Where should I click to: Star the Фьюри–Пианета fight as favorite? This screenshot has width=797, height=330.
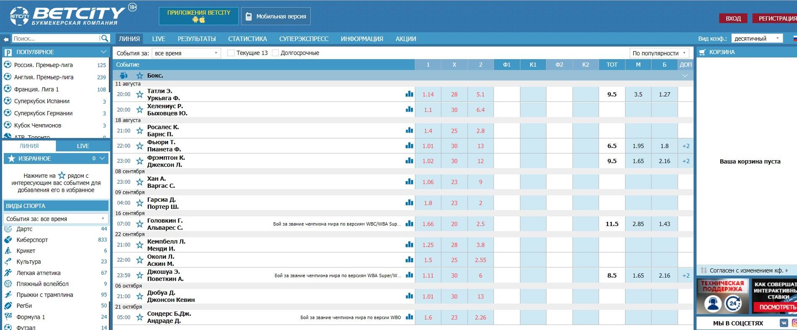tap(140, 146)
